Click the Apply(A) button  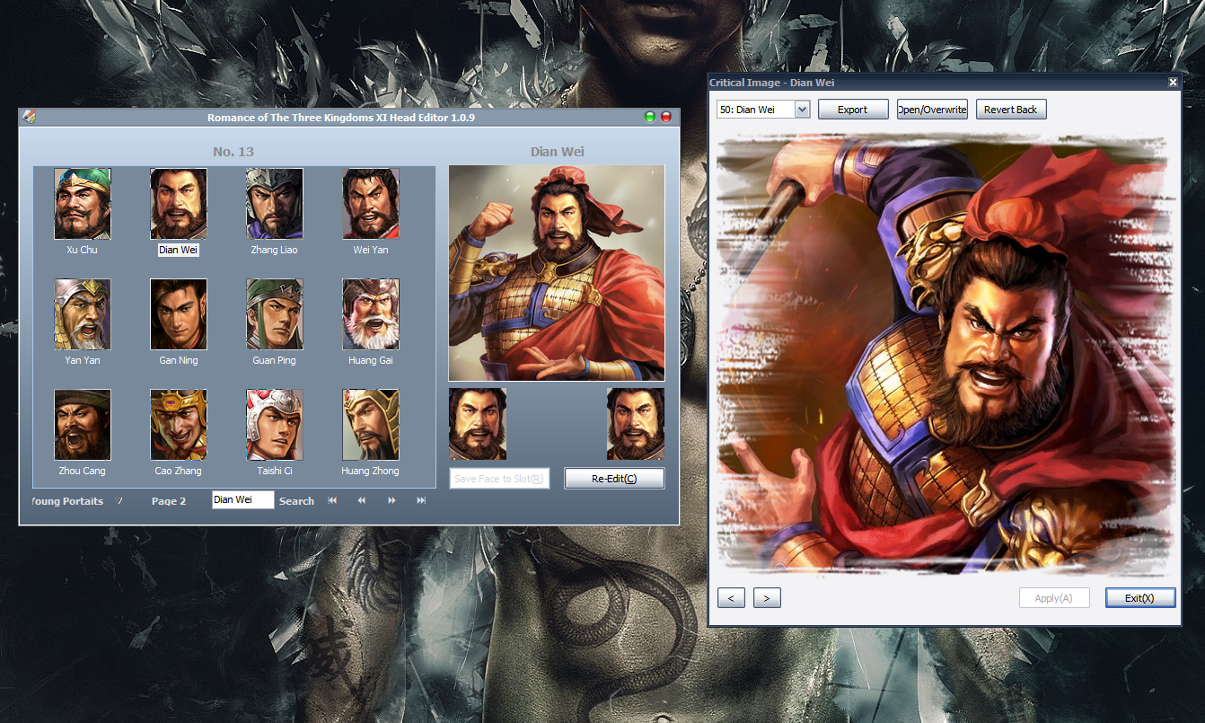(x=1054, y=598)
